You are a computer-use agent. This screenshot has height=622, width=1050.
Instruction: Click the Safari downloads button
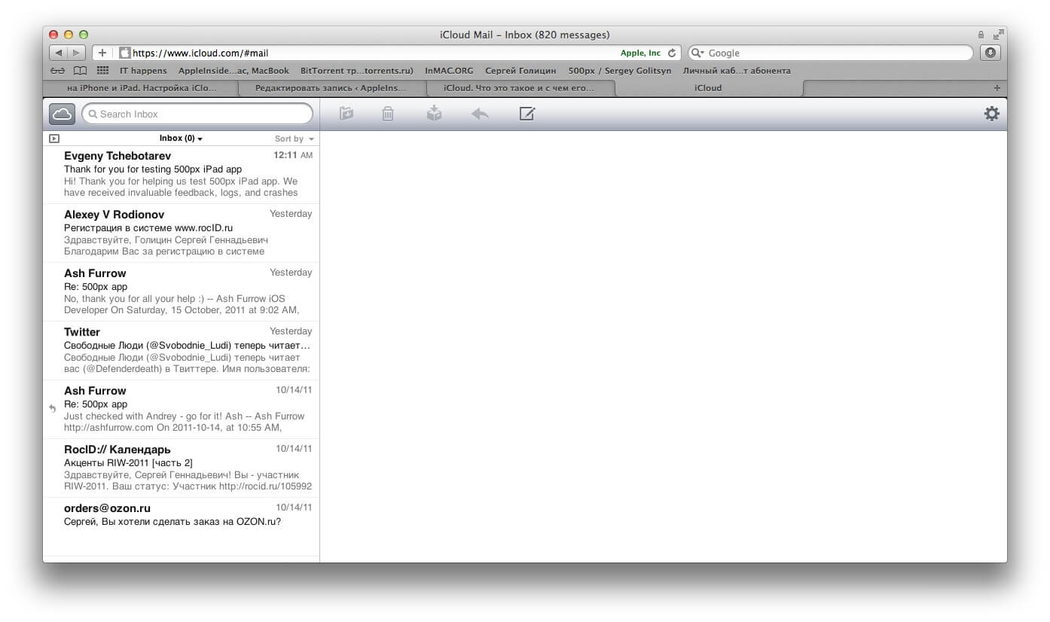point(990,53)
